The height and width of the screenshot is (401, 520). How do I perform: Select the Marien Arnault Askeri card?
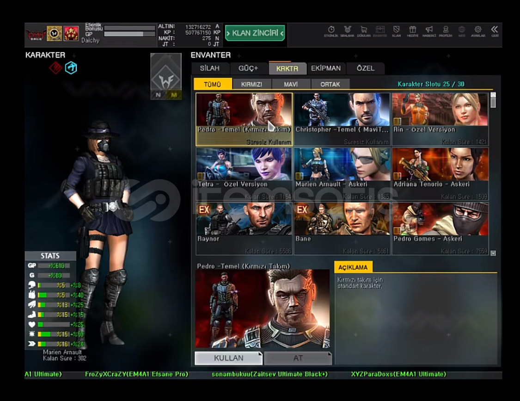[342, 174]
